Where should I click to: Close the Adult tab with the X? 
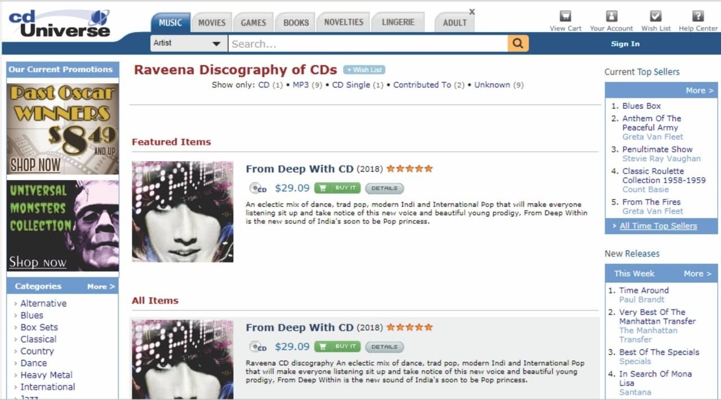click(472, 11)
